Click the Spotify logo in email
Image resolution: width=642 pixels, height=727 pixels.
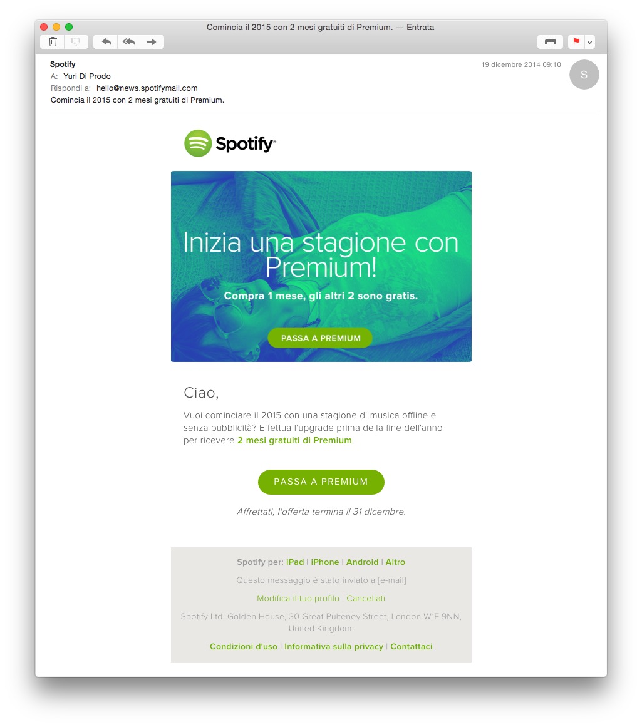[230, 143]
